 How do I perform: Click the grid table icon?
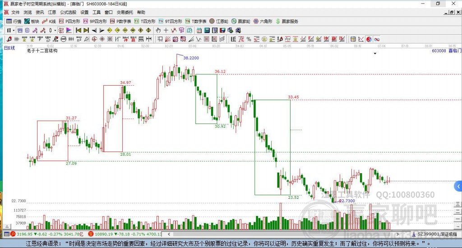pos(353,39)
